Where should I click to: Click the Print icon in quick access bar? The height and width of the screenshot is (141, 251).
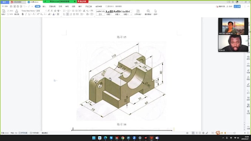18,6
